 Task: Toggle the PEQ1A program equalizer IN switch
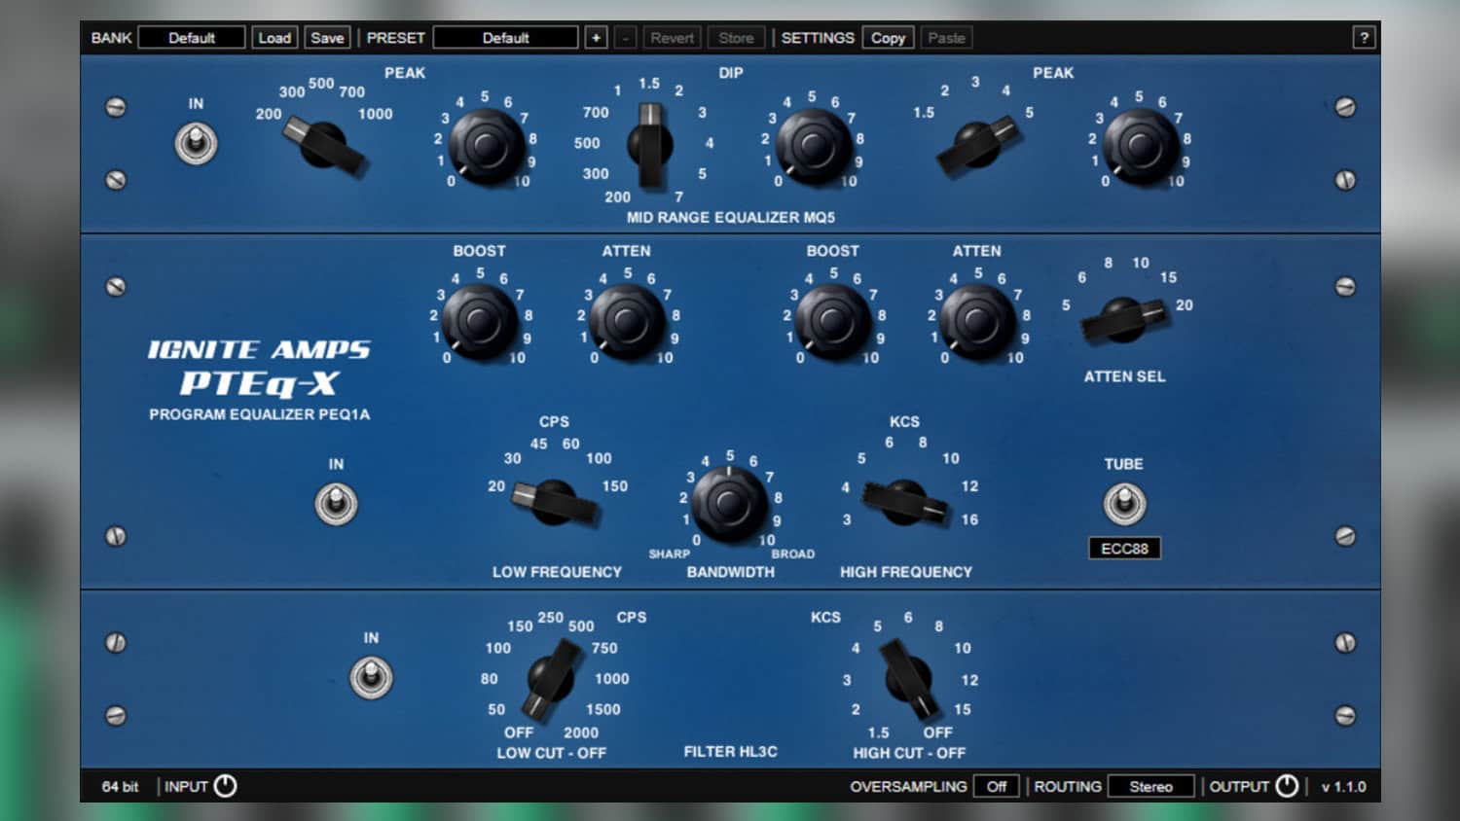pos(336,504)
